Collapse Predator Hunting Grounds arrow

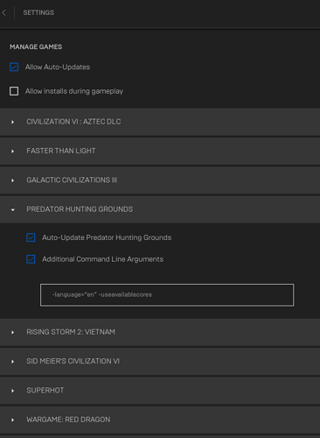pyautogui.click(x=12, y=209)
